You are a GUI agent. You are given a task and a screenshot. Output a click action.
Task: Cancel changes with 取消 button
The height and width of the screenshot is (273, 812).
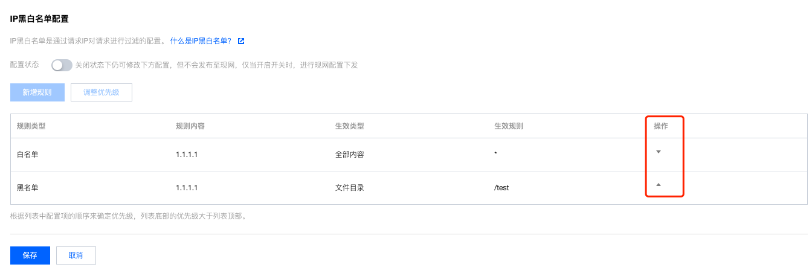pos(76,255)
